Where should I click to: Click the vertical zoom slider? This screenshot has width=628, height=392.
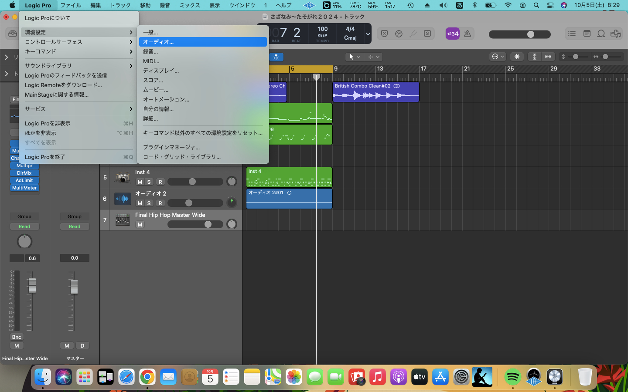pos(579,57)
